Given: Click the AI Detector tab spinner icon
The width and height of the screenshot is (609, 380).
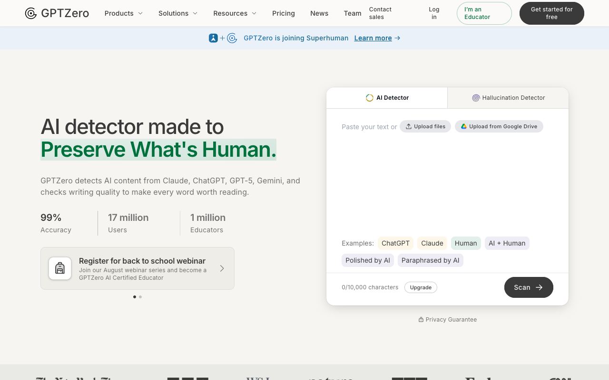Looking at the screenshot, I should (x=369, y=98).
